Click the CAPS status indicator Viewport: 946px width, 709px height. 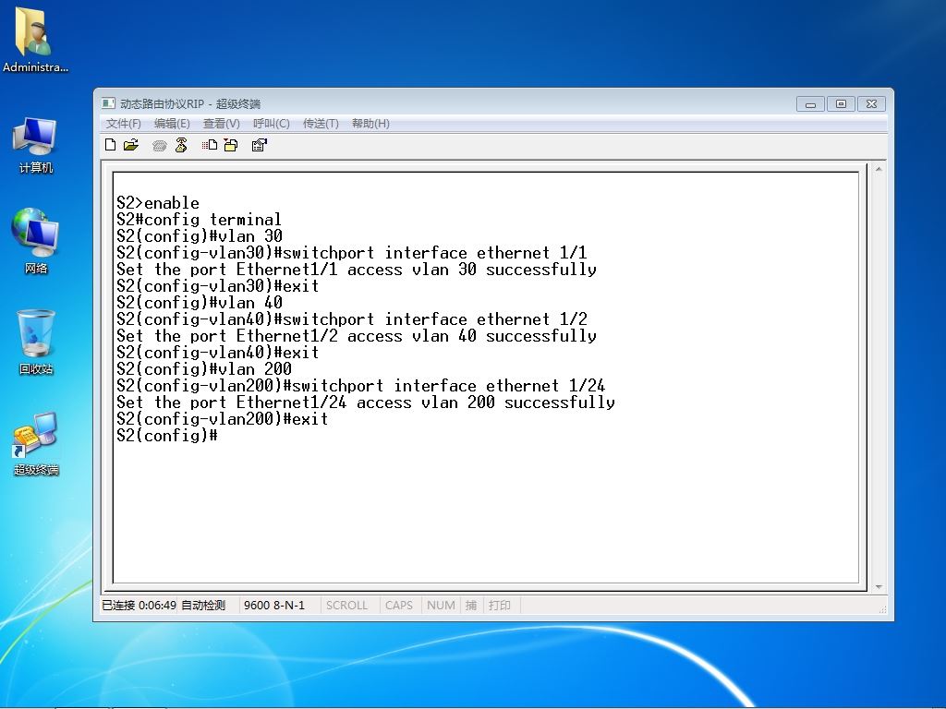[x=399, y=606]
